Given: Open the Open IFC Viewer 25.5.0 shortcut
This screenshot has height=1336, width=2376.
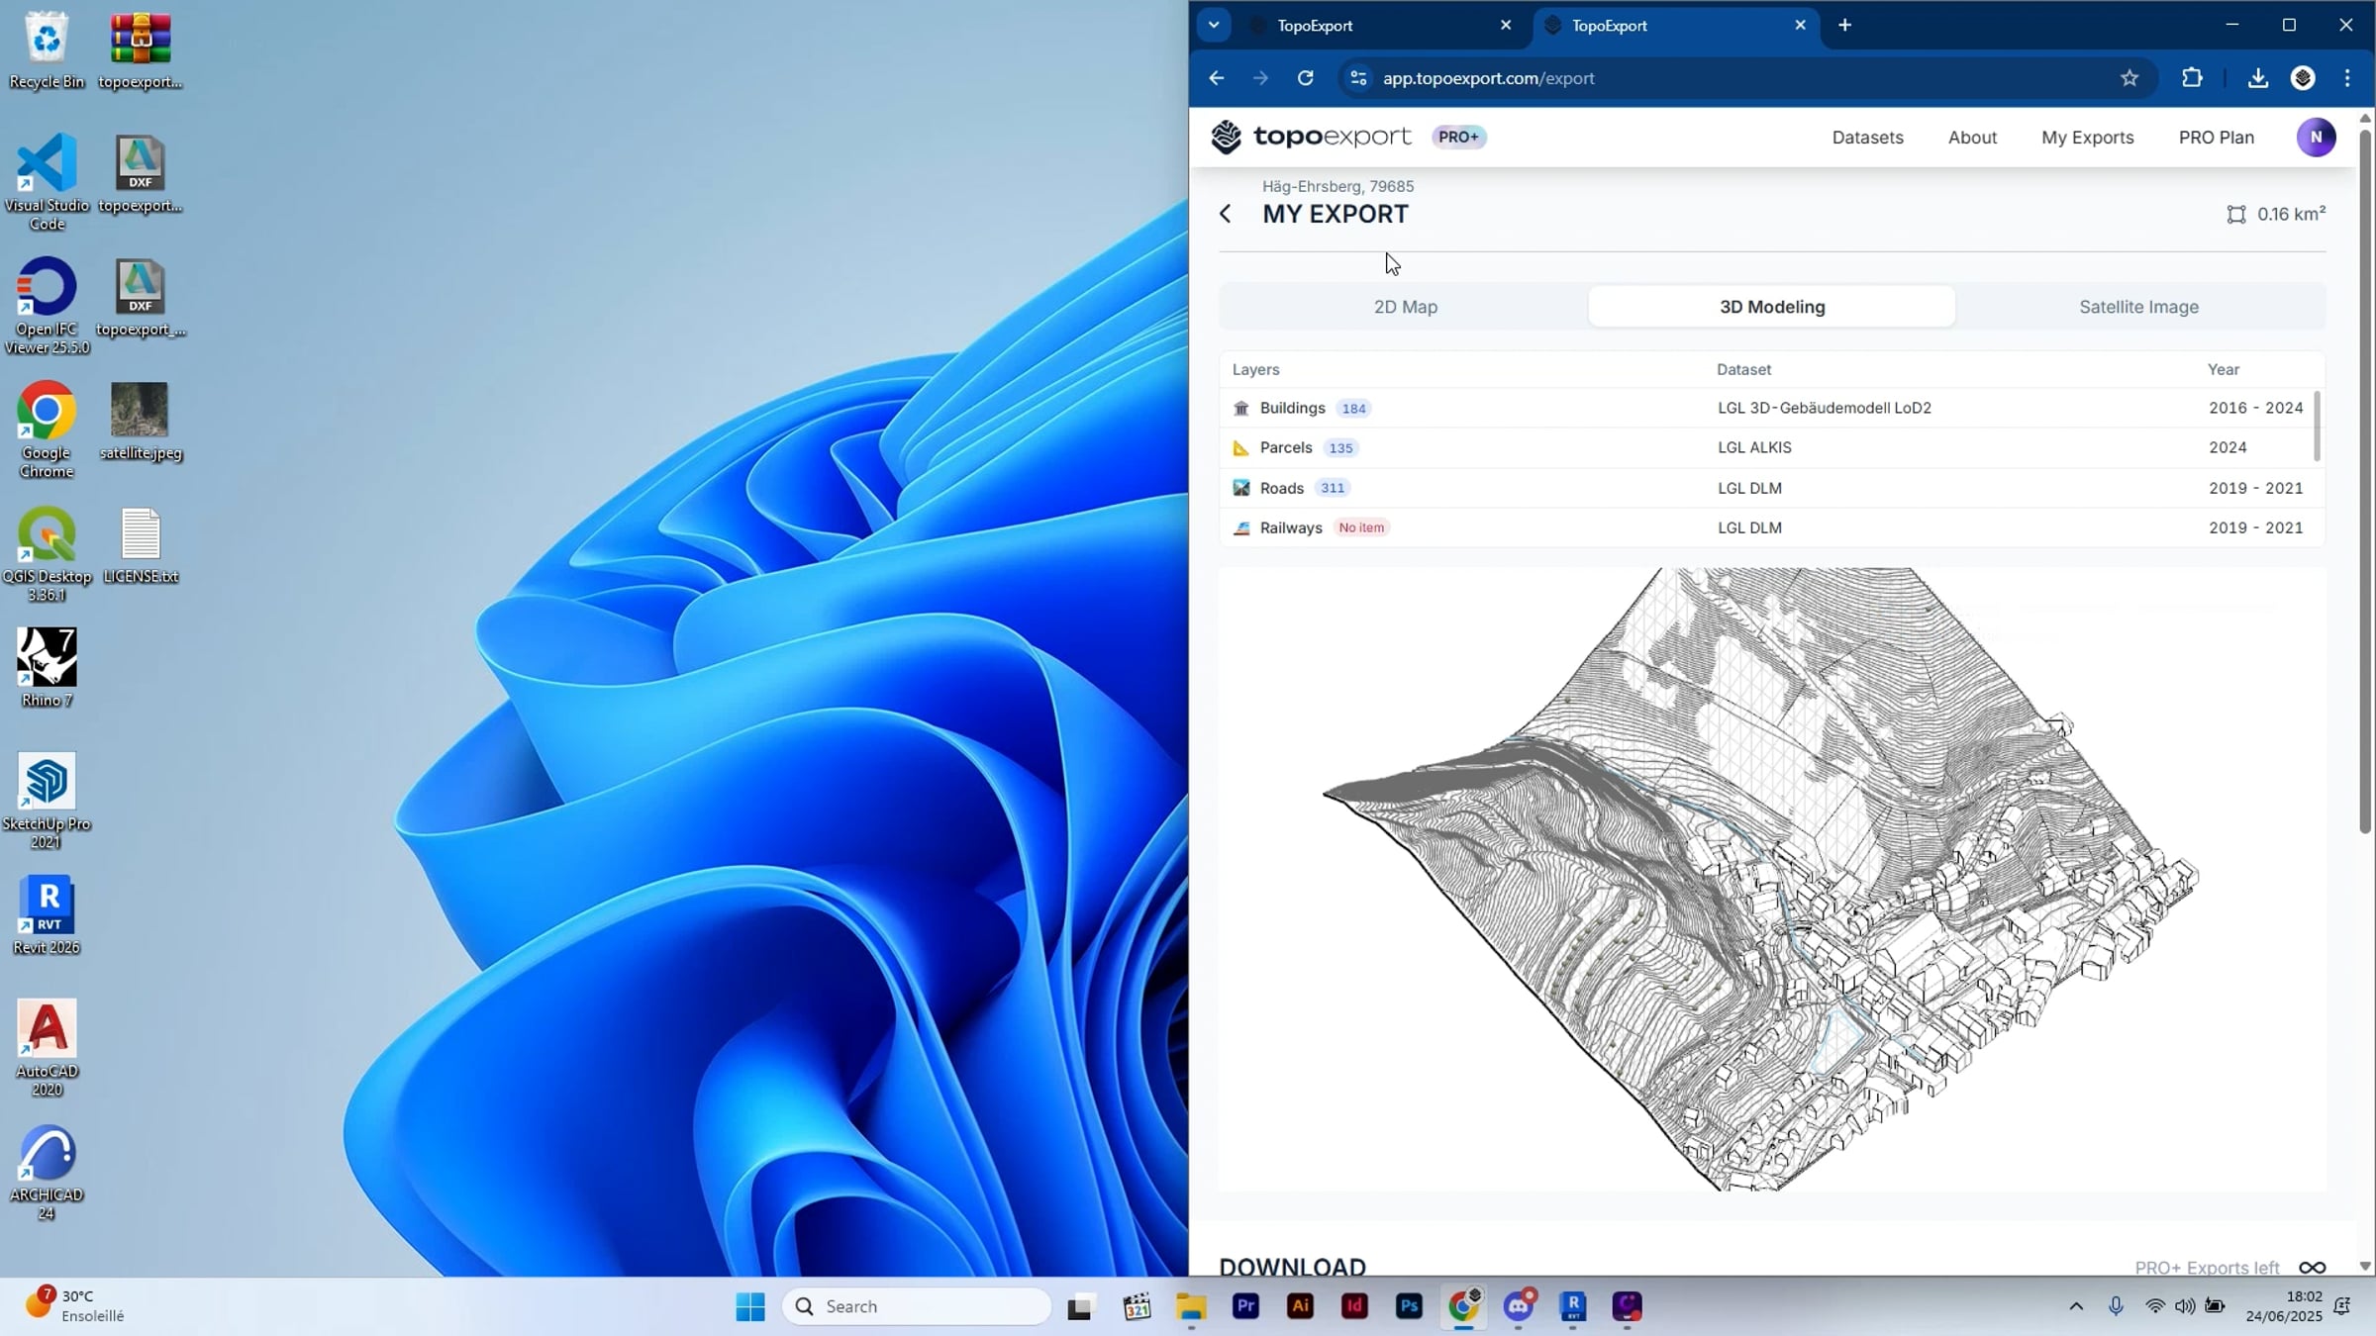Looking at the screenshot, I should 47,305.
